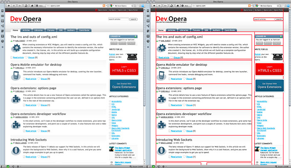Toggle the panel sidebar in left status bar
The width and height of the screenshot is (291, 168).
[2, 166]
